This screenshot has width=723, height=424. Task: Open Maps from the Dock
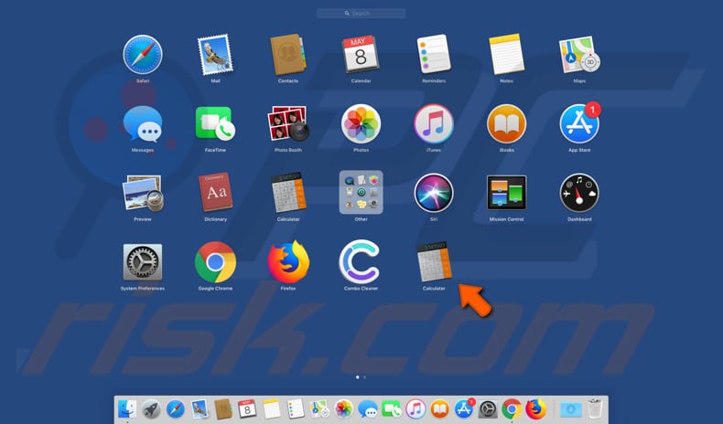tap(319, 408)
